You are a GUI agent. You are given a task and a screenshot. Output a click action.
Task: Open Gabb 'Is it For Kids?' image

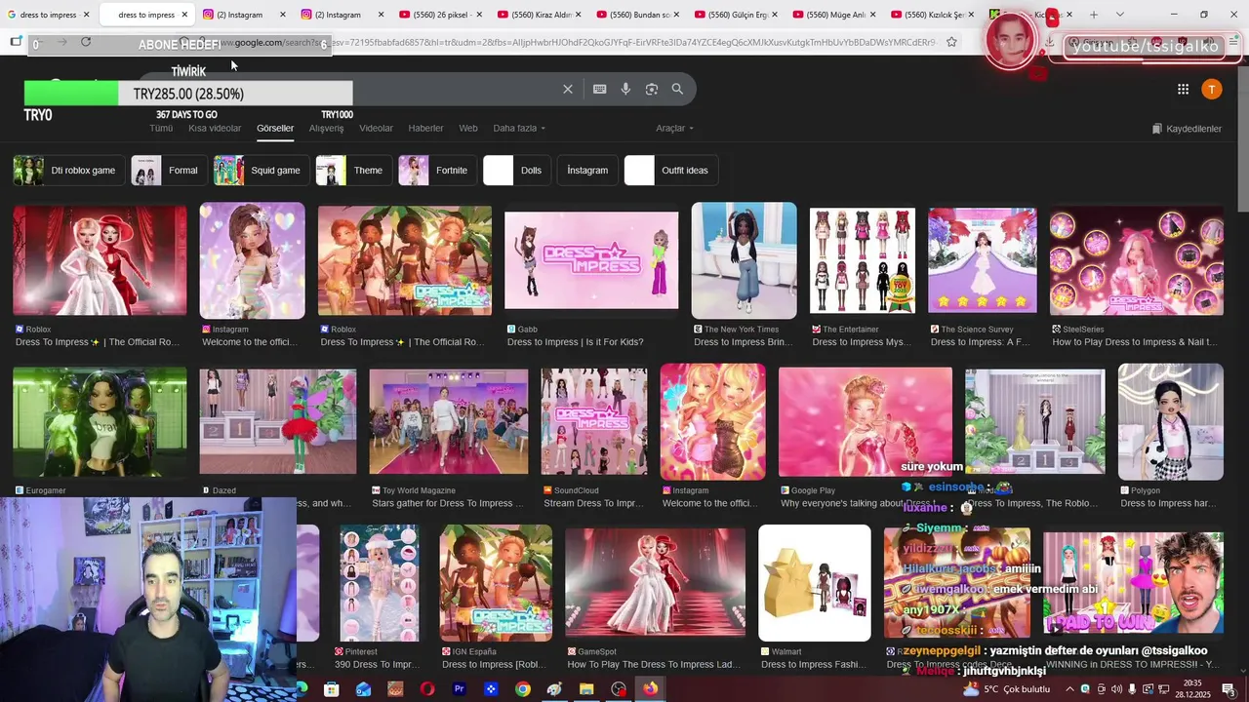tap(591, 260)
